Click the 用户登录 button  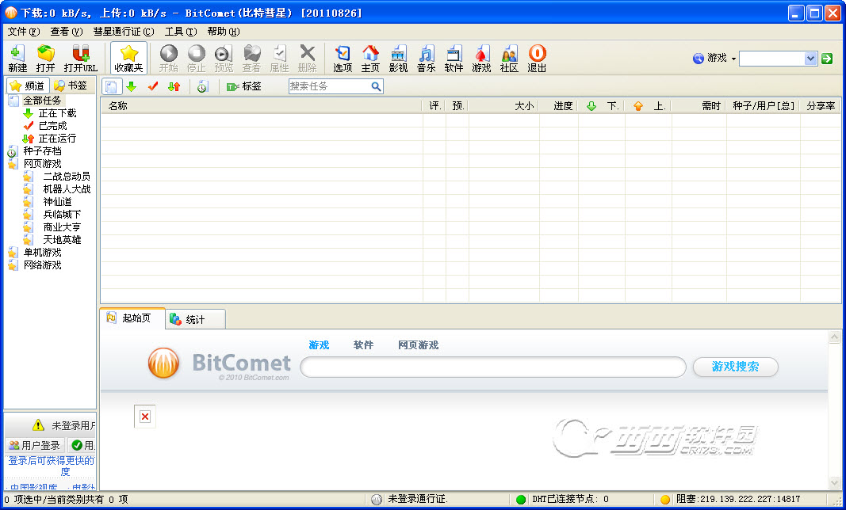click(35, 445)
